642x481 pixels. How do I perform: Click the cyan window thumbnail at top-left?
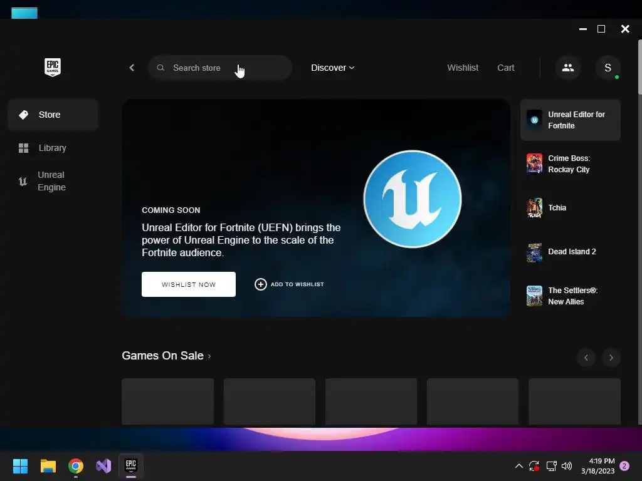pos(24,13)
